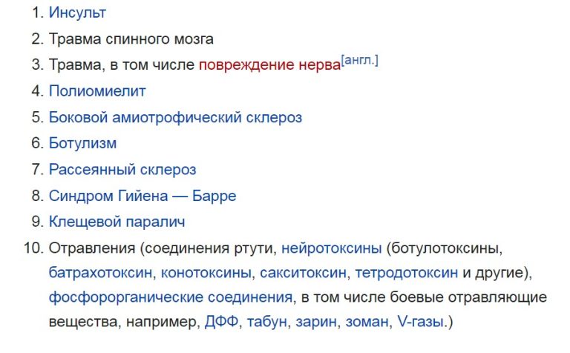Screen dimensions: 570x353
Task: Open the Инсульт link
Action: [77, 13]
